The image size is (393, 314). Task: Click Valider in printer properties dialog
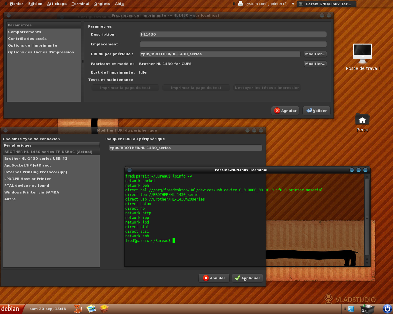[x=317, y=111]
